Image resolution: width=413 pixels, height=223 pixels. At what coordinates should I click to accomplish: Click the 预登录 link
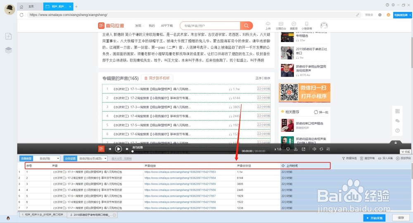coord(369,15)
